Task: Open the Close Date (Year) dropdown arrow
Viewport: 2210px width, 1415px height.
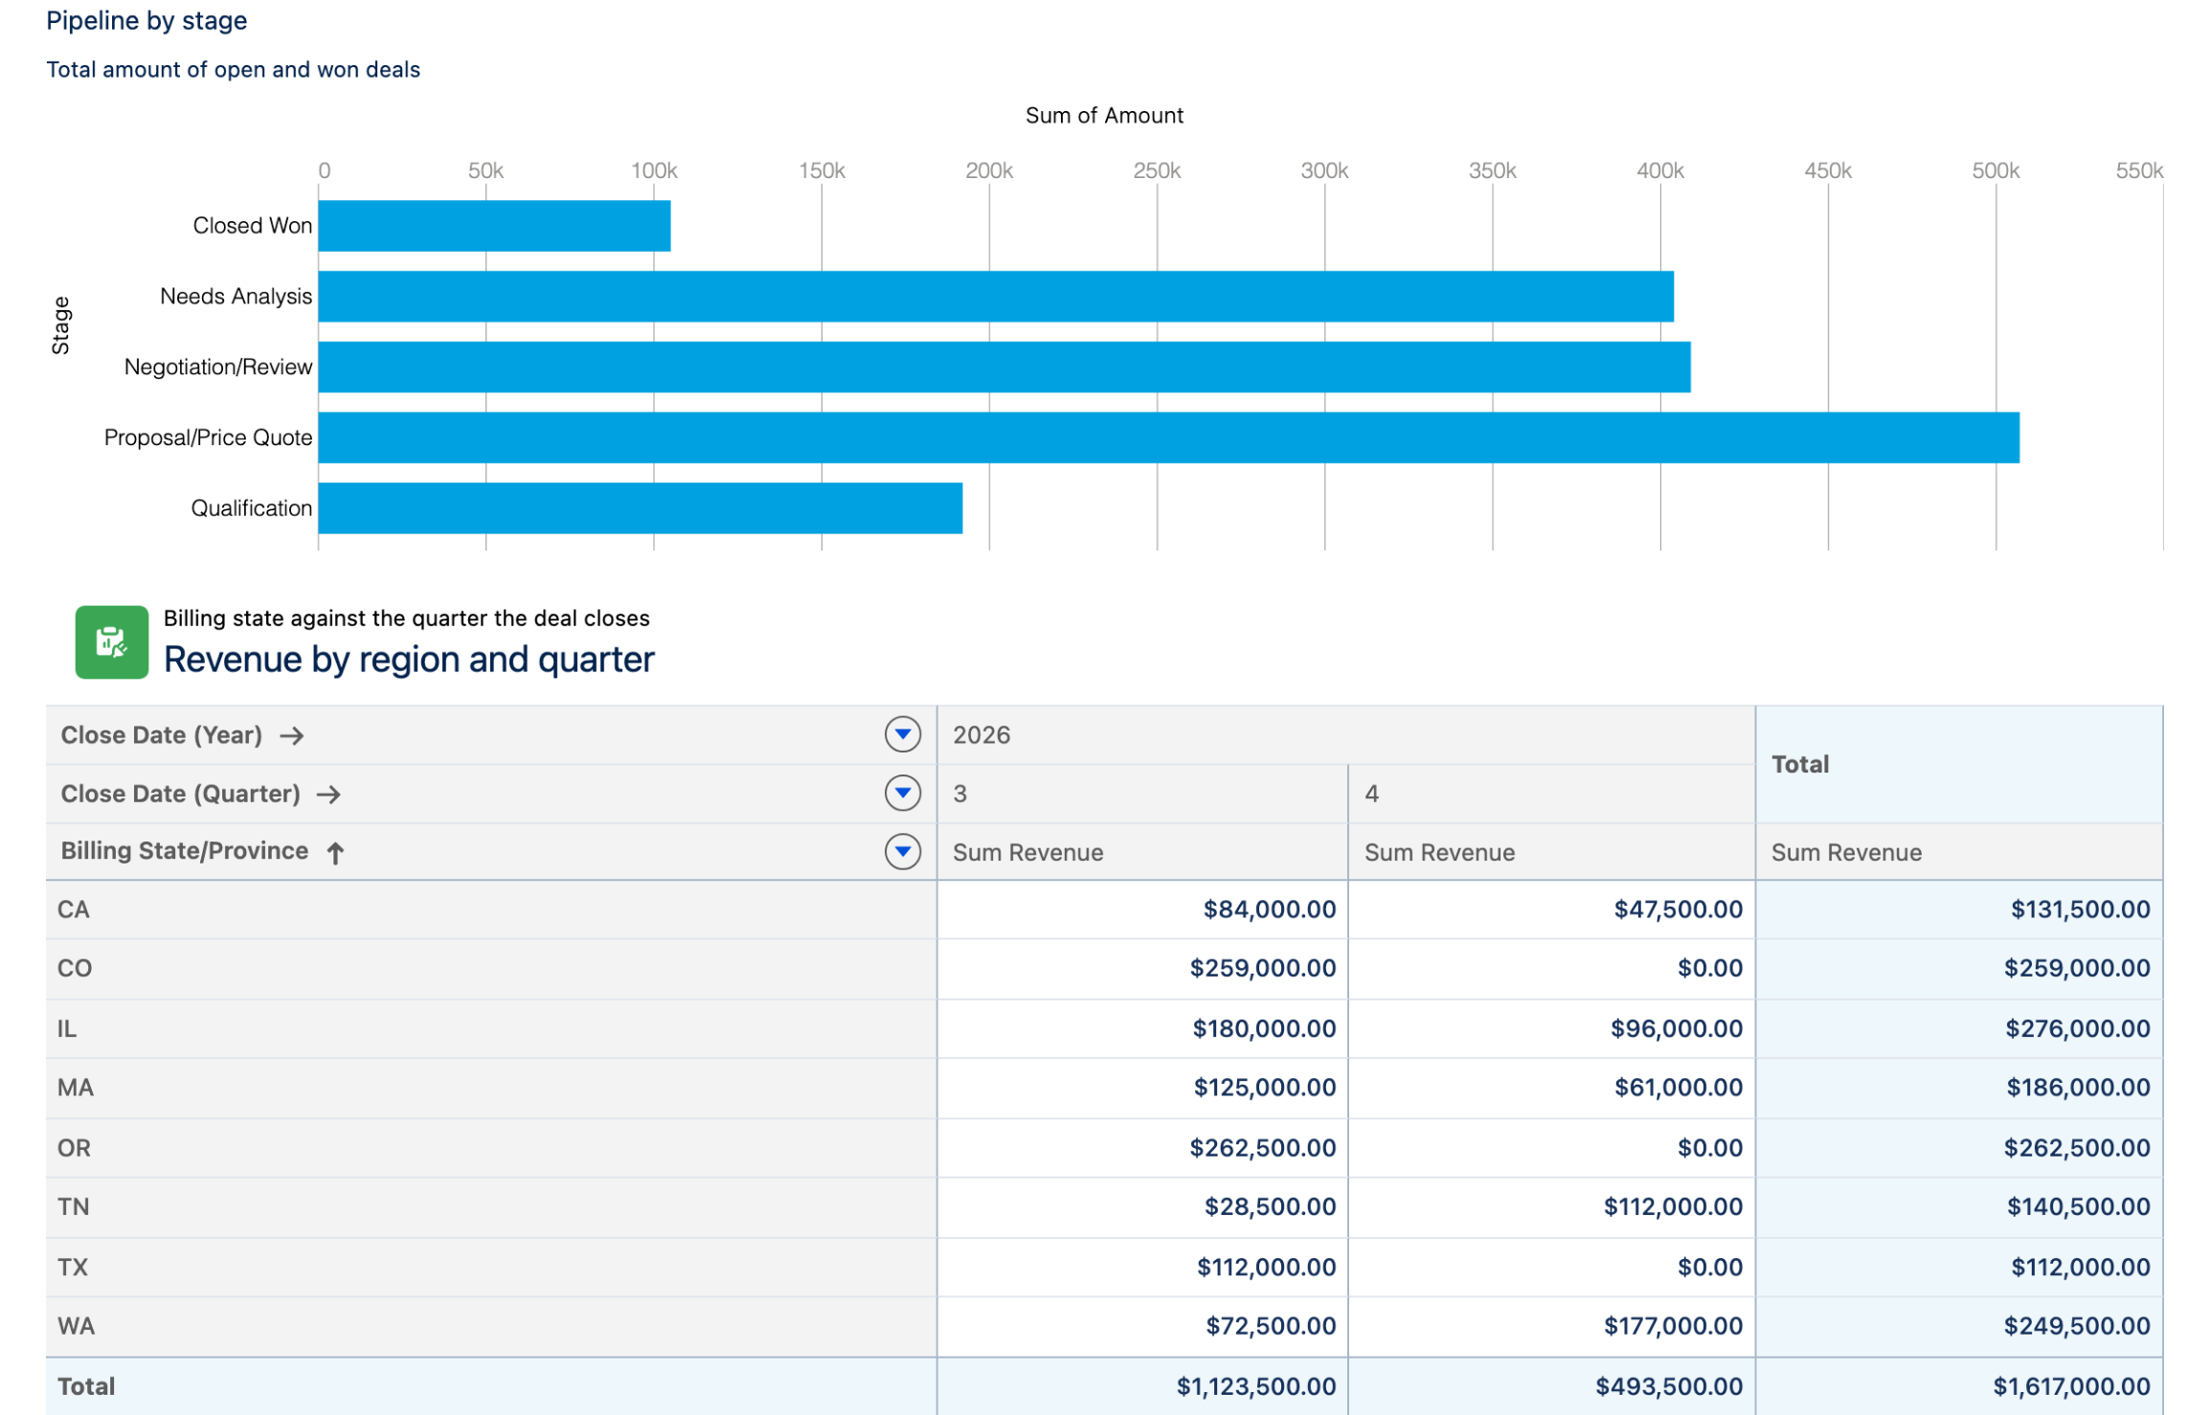Action: click(902, 734)
